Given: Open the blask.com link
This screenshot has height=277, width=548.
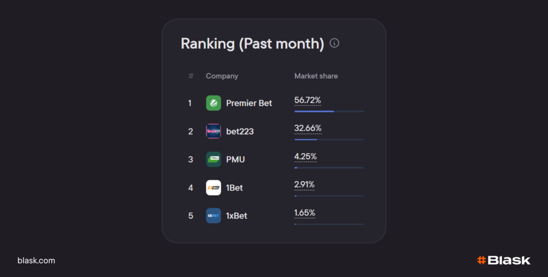Looking at the screenshot, I should [36, 261].
